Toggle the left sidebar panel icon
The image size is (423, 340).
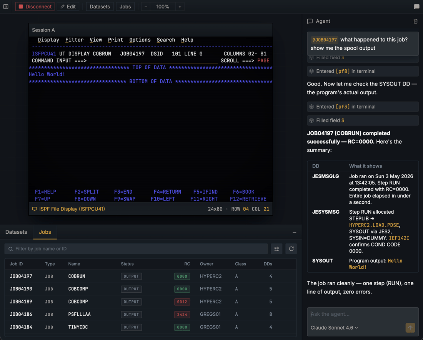[6, 7]
